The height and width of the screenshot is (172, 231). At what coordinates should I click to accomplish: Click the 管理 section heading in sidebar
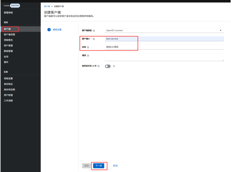6,22
